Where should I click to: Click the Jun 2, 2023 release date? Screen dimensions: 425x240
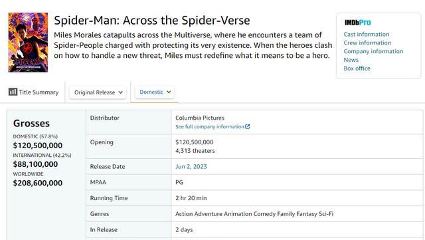191,166
